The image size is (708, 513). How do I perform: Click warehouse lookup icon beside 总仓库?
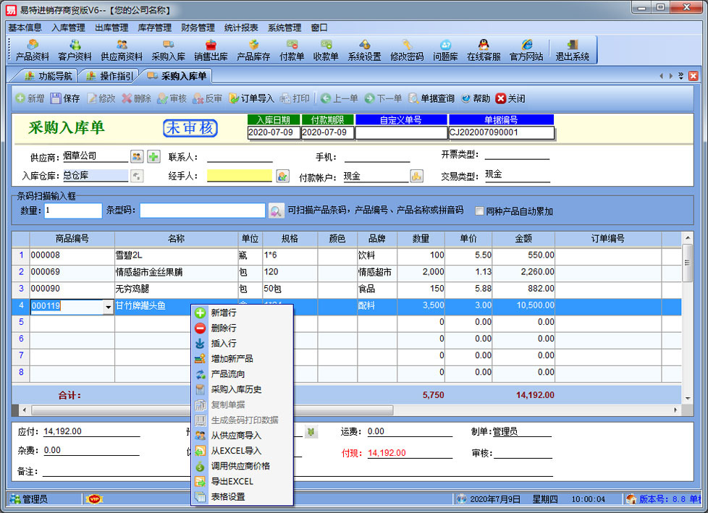point(137,176)
